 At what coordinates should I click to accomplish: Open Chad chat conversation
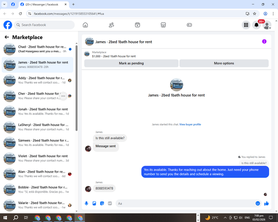[38, 49]
